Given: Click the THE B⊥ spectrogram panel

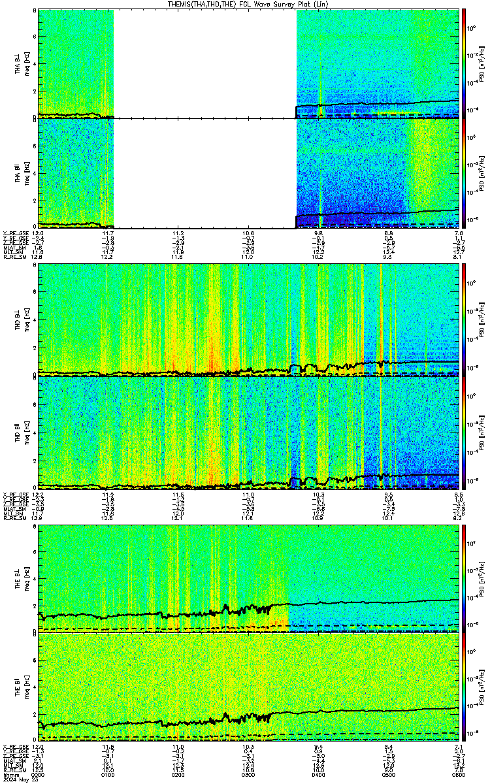Looking at the screenshot, I should point(248,579).
